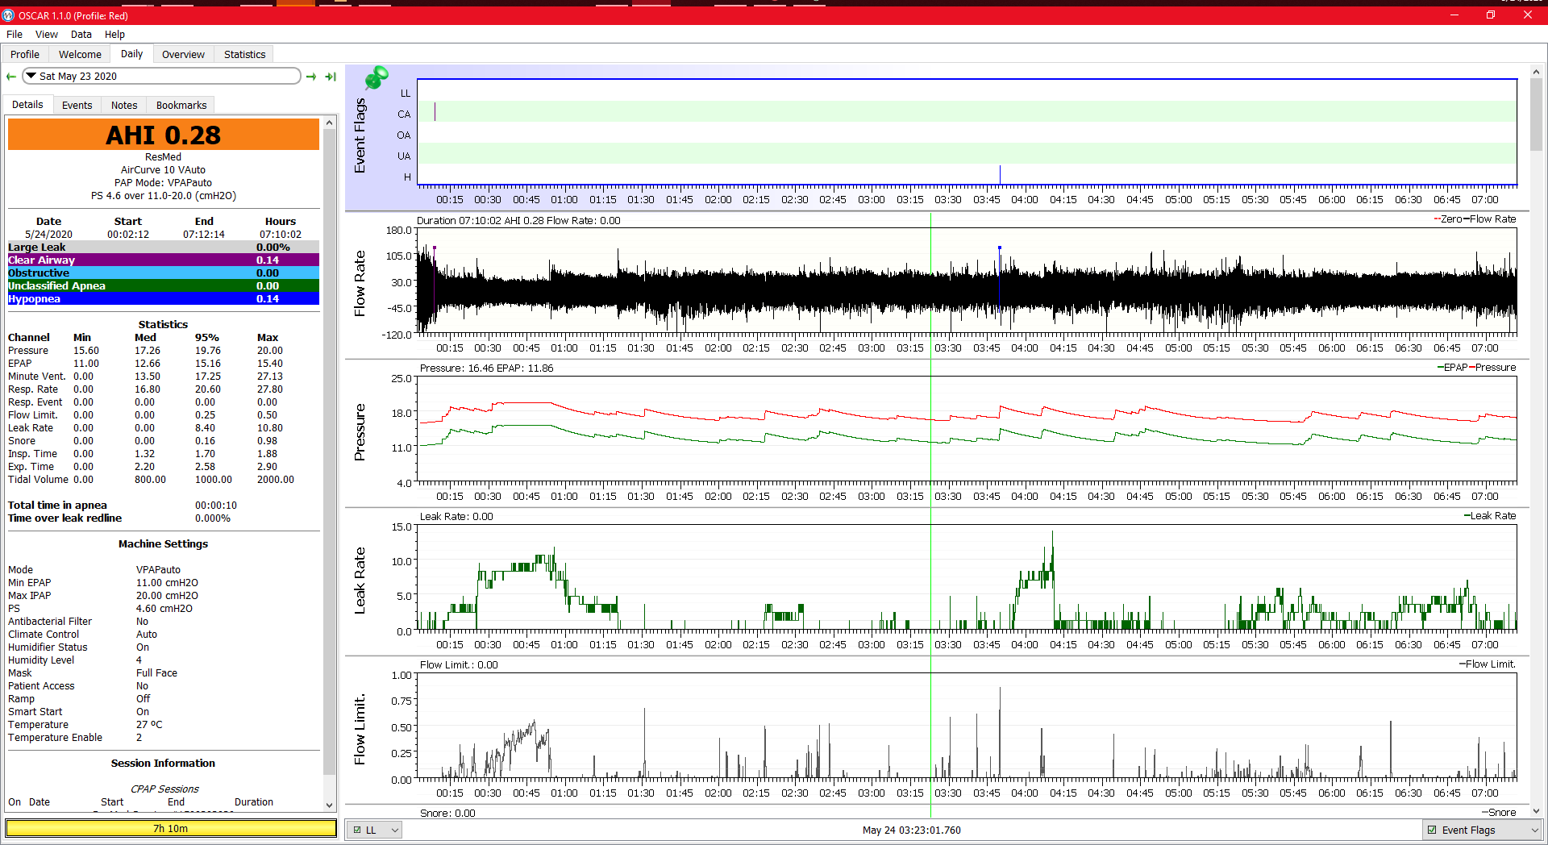Open the Help menu

(114, 35)
